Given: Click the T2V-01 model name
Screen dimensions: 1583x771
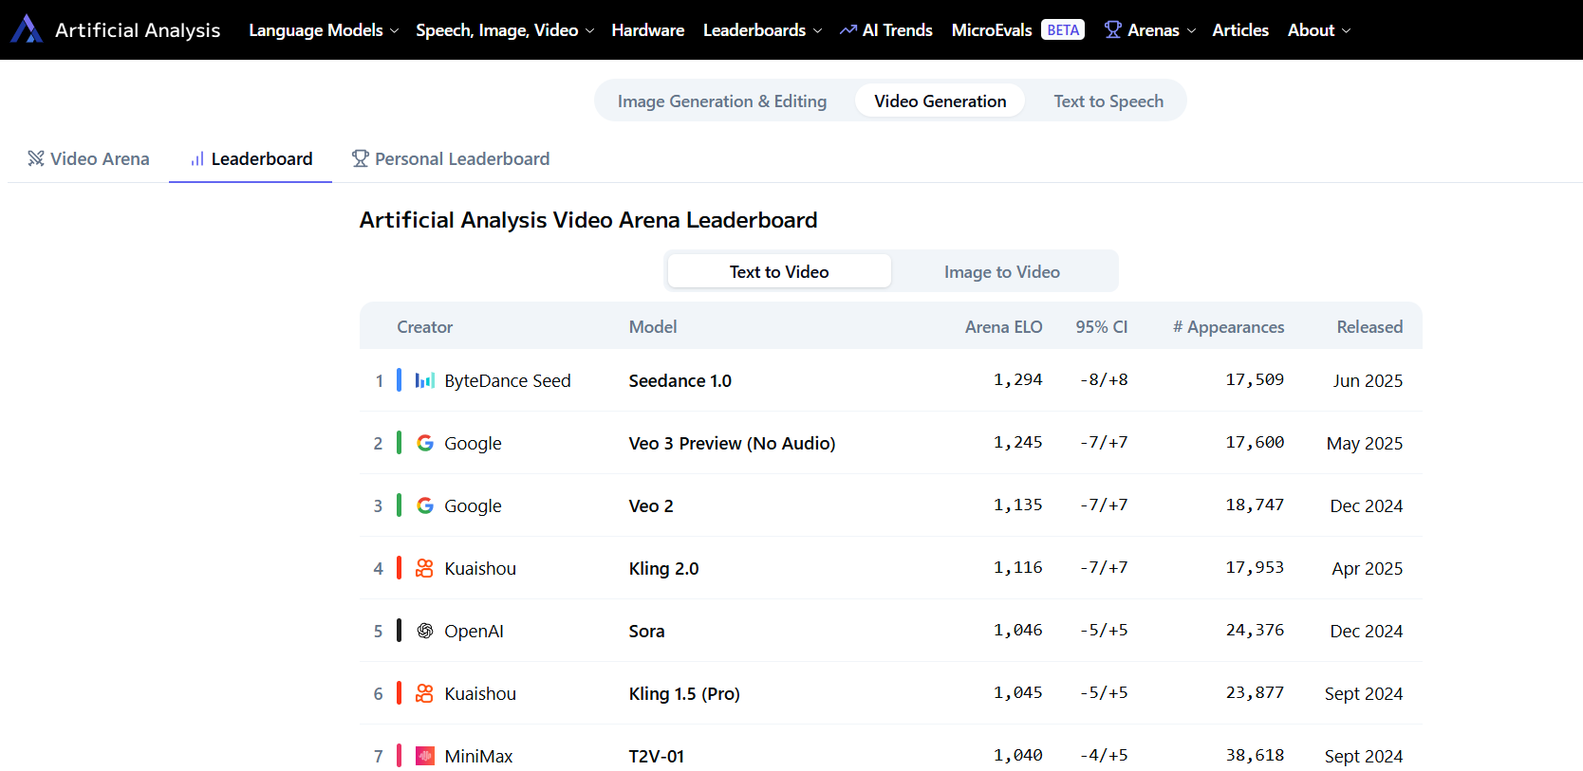Looking at the screenshot, I should (x=657, y=756).
